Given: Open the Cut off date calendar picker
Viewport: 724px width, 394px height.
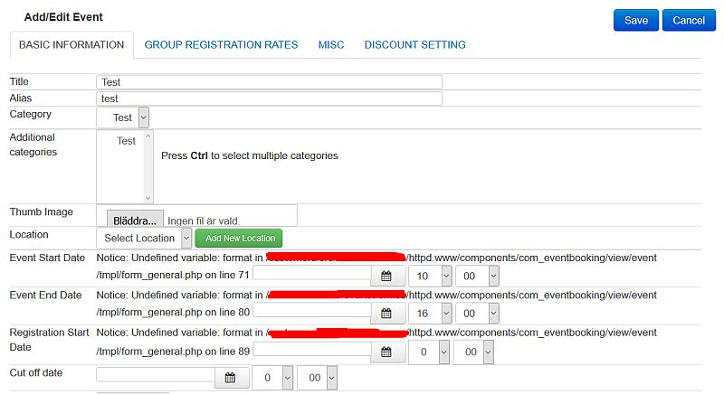Looking at the screenshot, I should tap(230, 378).
